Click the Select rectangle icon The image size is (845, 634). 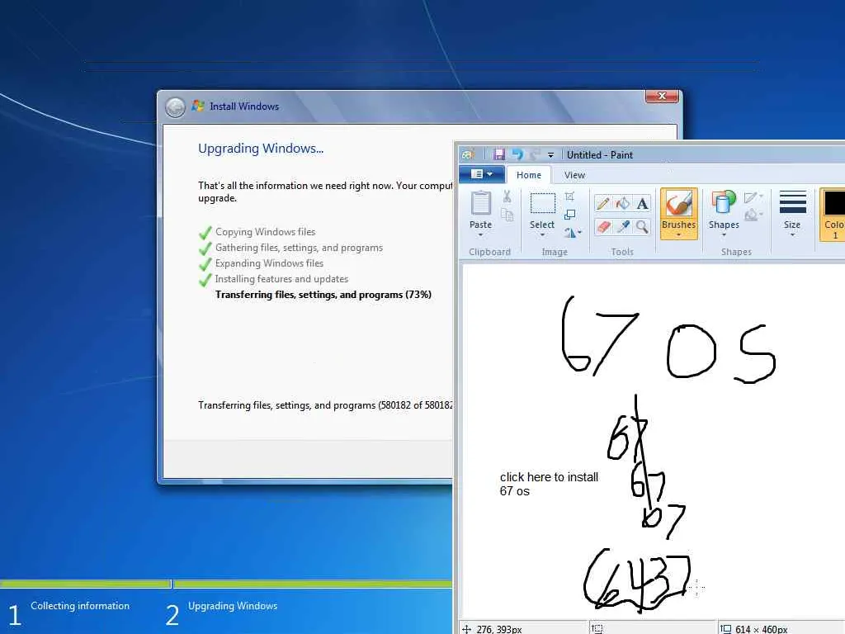pos(542,204)
